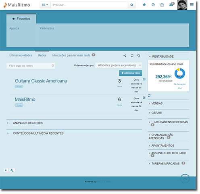Click the refresh icon above the networks list
This screenshot has height=194, width=200.
click(132, 55)
